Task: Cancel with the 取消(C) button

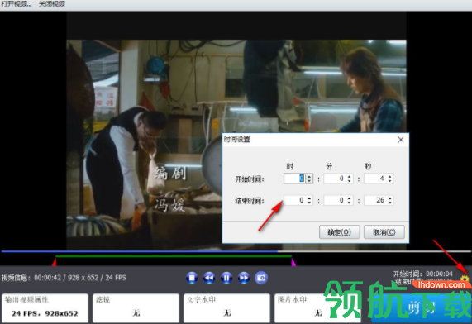Action: [x=384, y=232]
